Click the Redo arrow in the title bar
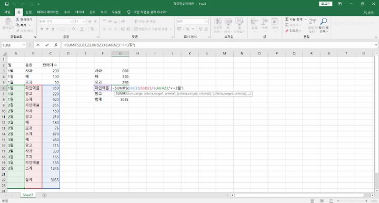The height and width of the screenshot is (203, 379). [x=23, y=4]
